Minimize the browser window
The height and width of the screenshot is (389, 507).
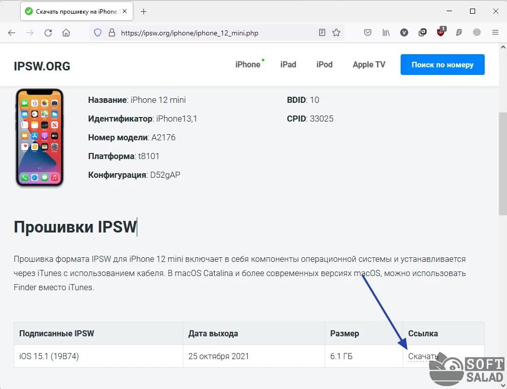click(449, 11)
